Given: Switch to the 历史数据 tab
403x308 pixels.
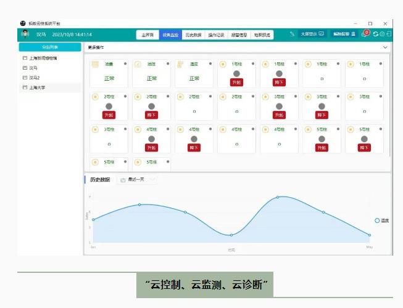Looking at the screenshot, I should tap(193, 34).
